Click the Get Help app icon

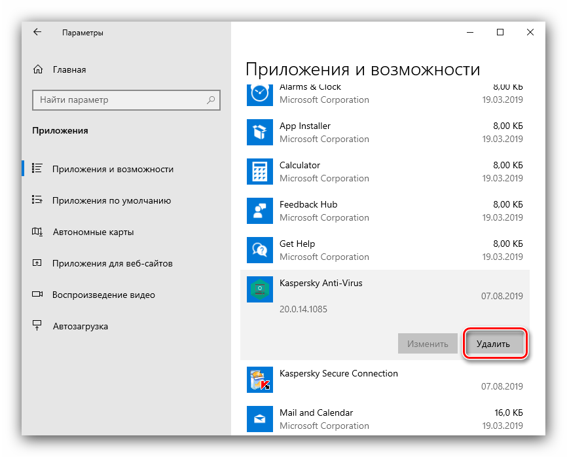[259, 250]
